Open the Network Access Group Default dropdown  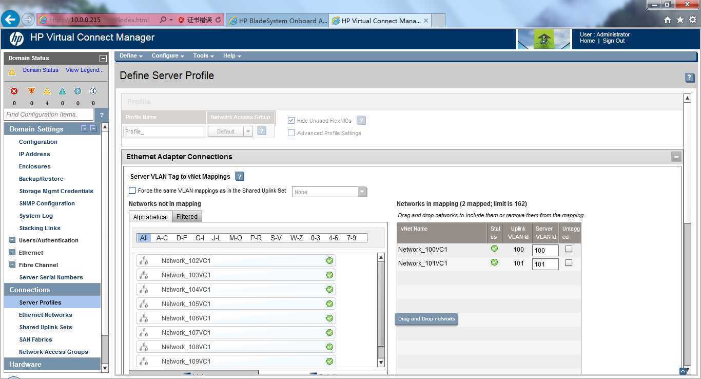pos(230,131)
